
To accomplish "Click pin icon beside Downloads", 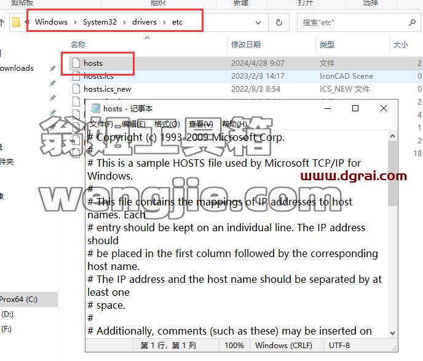I will coord(53,68).
